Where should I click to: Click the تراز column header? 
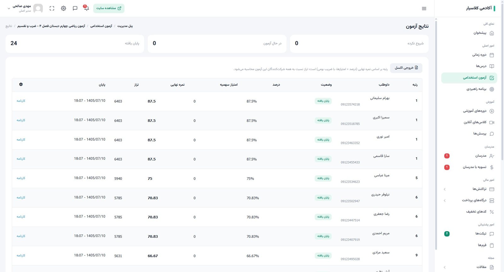tap(136, 85)
